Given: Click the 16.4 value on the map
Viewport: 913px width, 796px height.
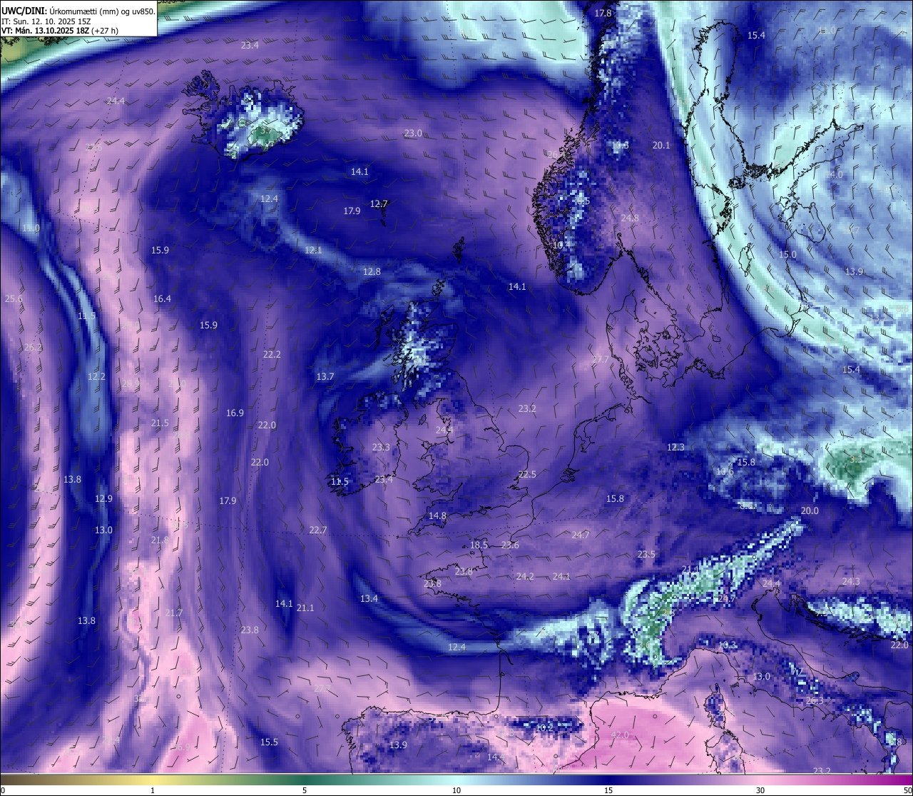Looking at the screenshot, I should click(162, 299).
